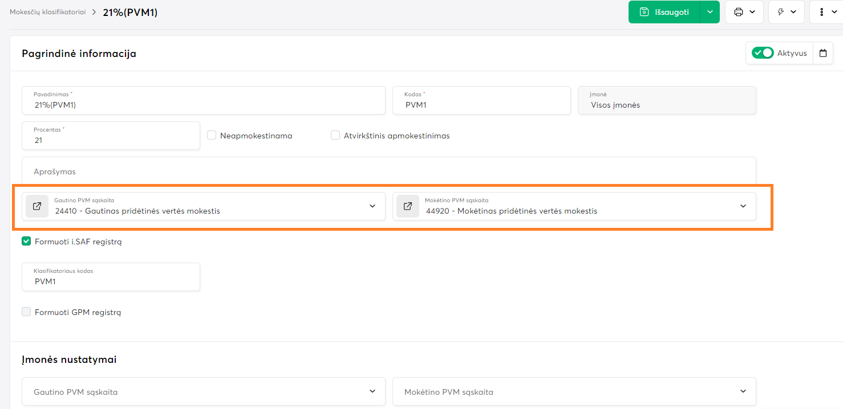Open Gautino PVM sąskaita dropdown under Įmonės nustatymai
The height and width of the screenshot is (409, 843).
tap(372, 391)
